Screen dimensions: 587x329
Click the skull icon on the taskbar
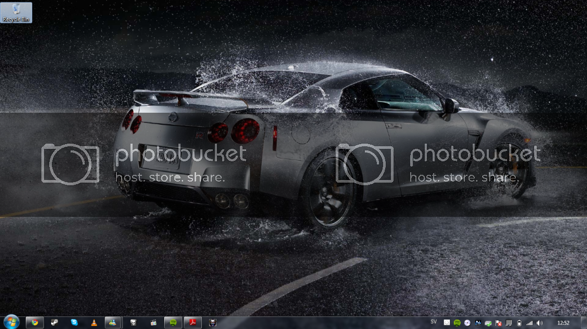[x=133, y=323]
